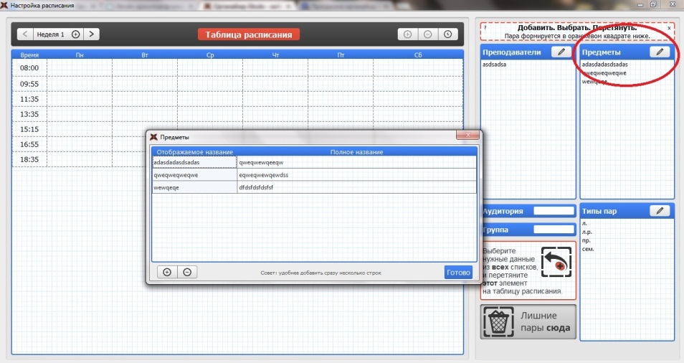
Task: Remove row in Предметы dialog
Action: (x=187, y=273)
